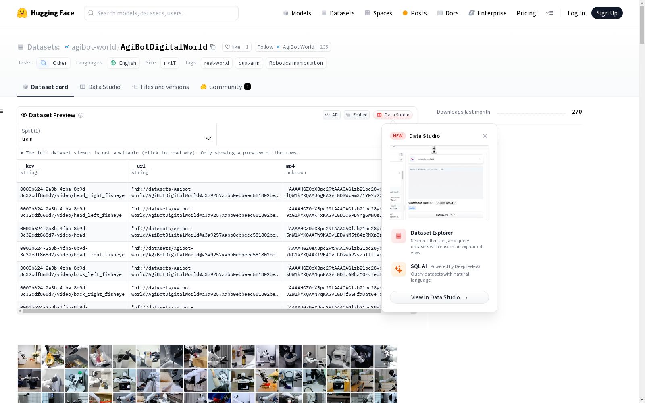Select the back_right_fisheye key cell
Screen dimensions: 645x403
(x=72, y=291)
